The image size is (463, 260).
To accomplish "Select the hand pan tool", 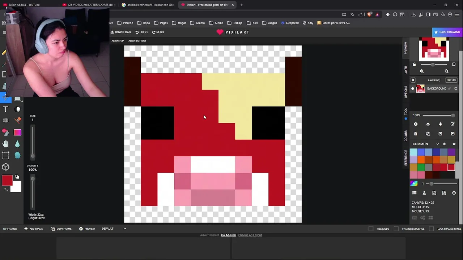I will (x=5, y=144).
